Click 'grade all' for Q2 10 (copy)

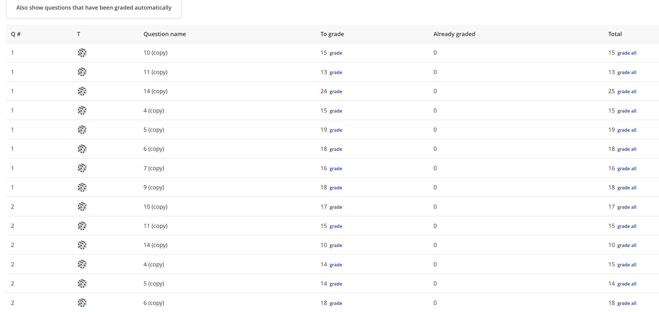click(x=627, y=207)
